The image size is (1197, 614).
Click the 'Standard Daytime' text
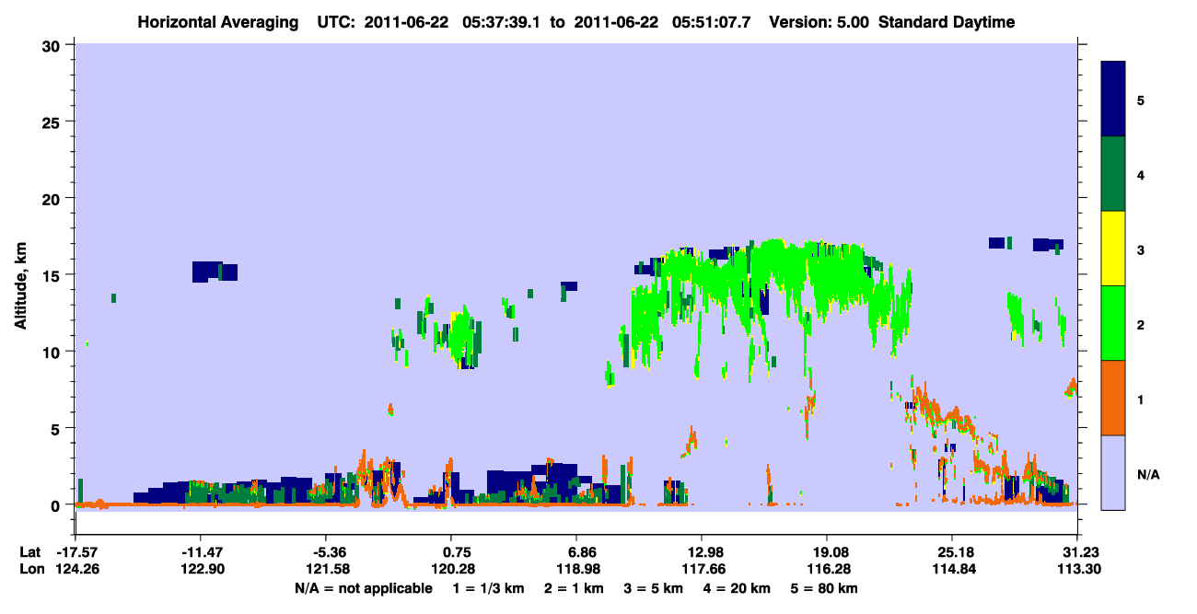(947, 22)
